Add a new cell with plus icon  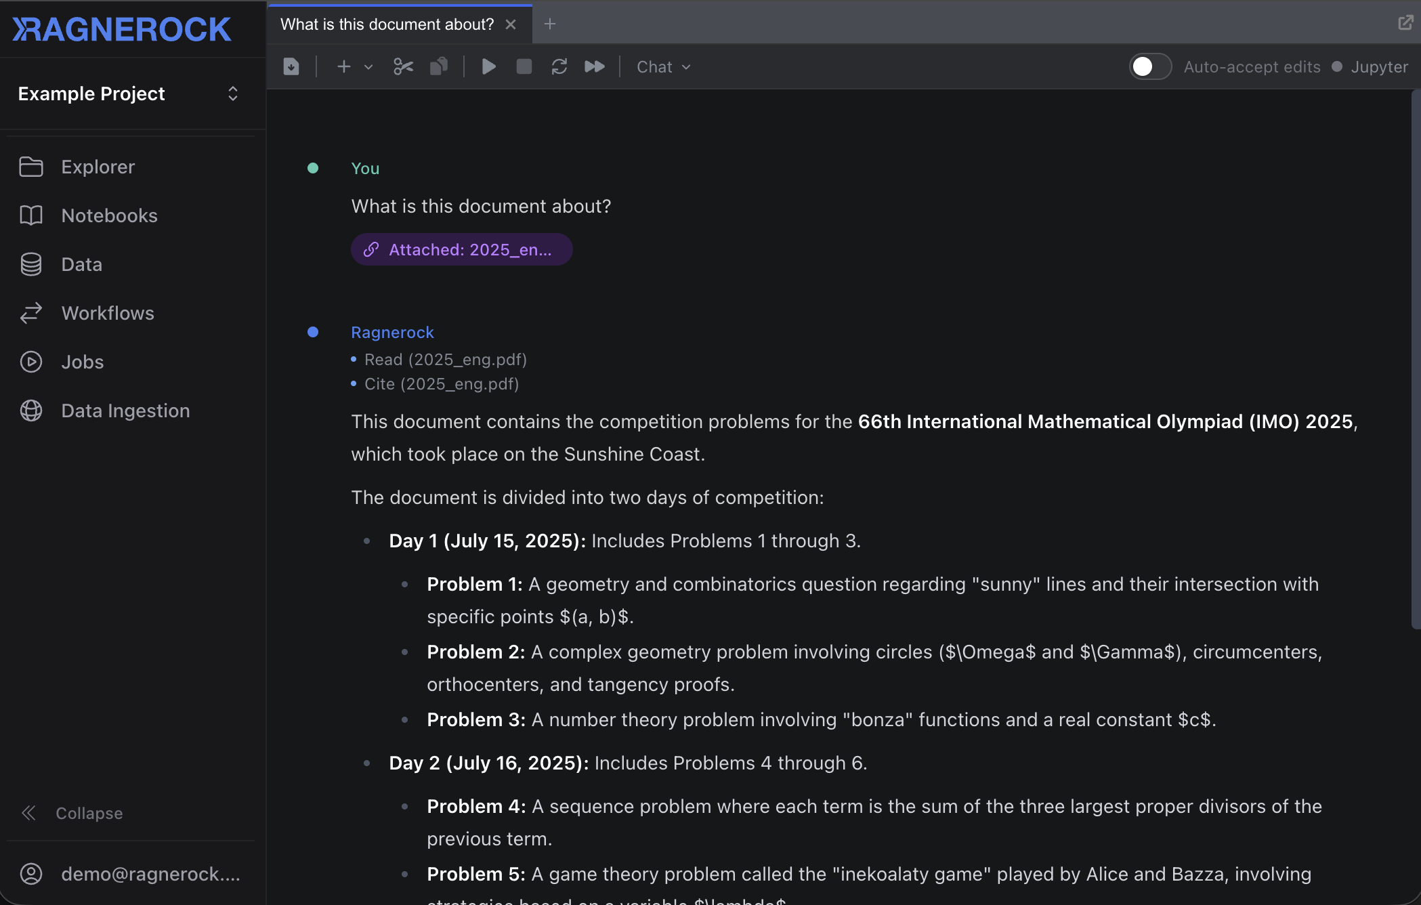pyautogui.click(x=344, y=66)
